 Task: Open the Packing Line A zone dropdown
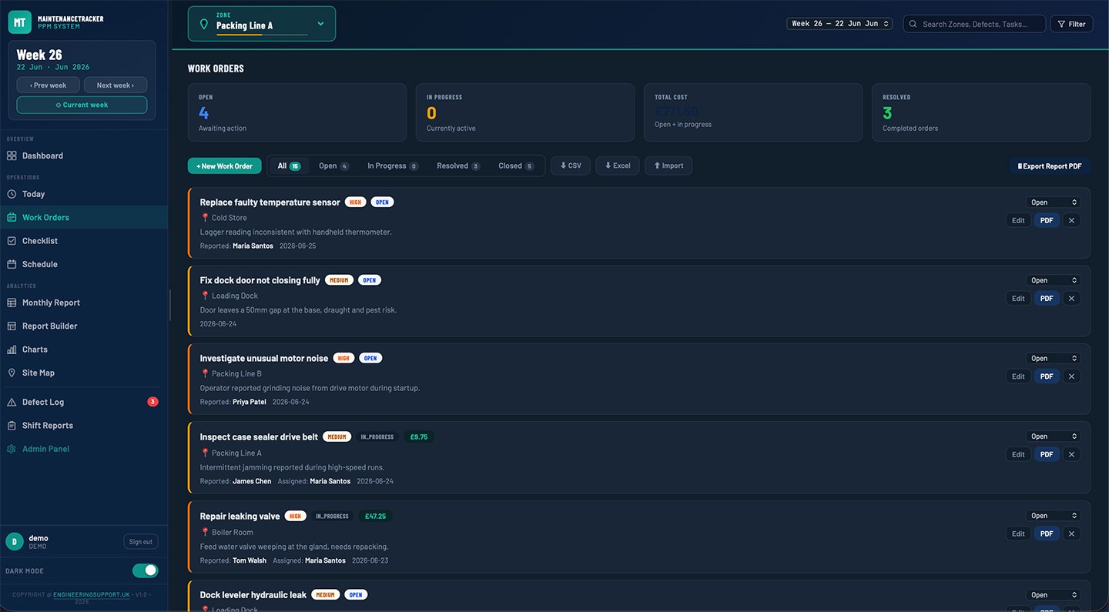point(262,24)
